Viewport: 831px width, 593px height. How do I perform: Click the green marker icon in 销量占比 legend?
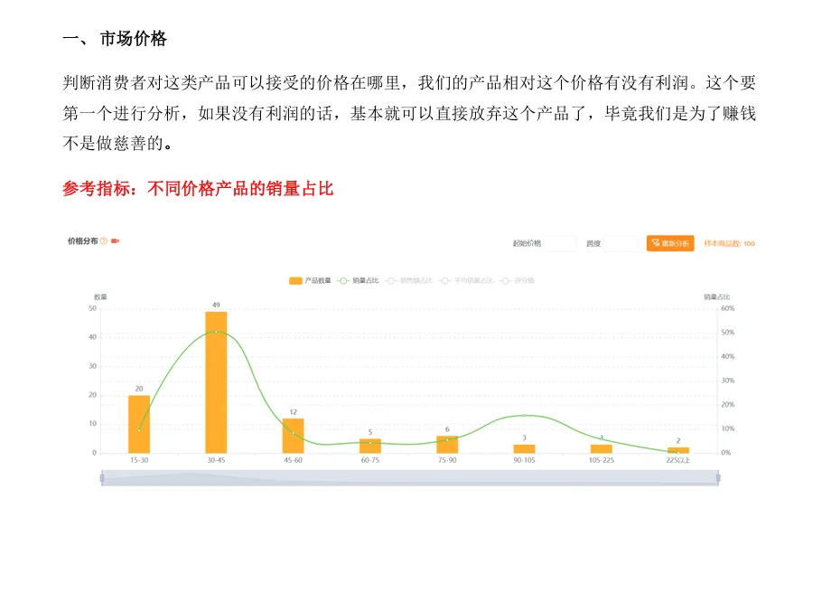(x=342, y=280)
